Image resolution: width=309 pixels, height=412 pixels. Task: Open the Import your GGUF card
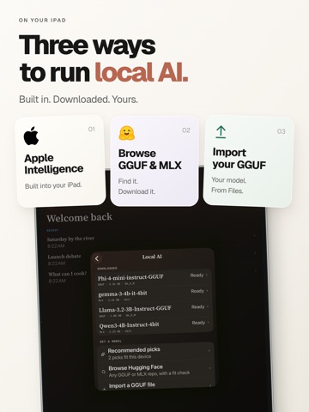click(x=249, y=161)
